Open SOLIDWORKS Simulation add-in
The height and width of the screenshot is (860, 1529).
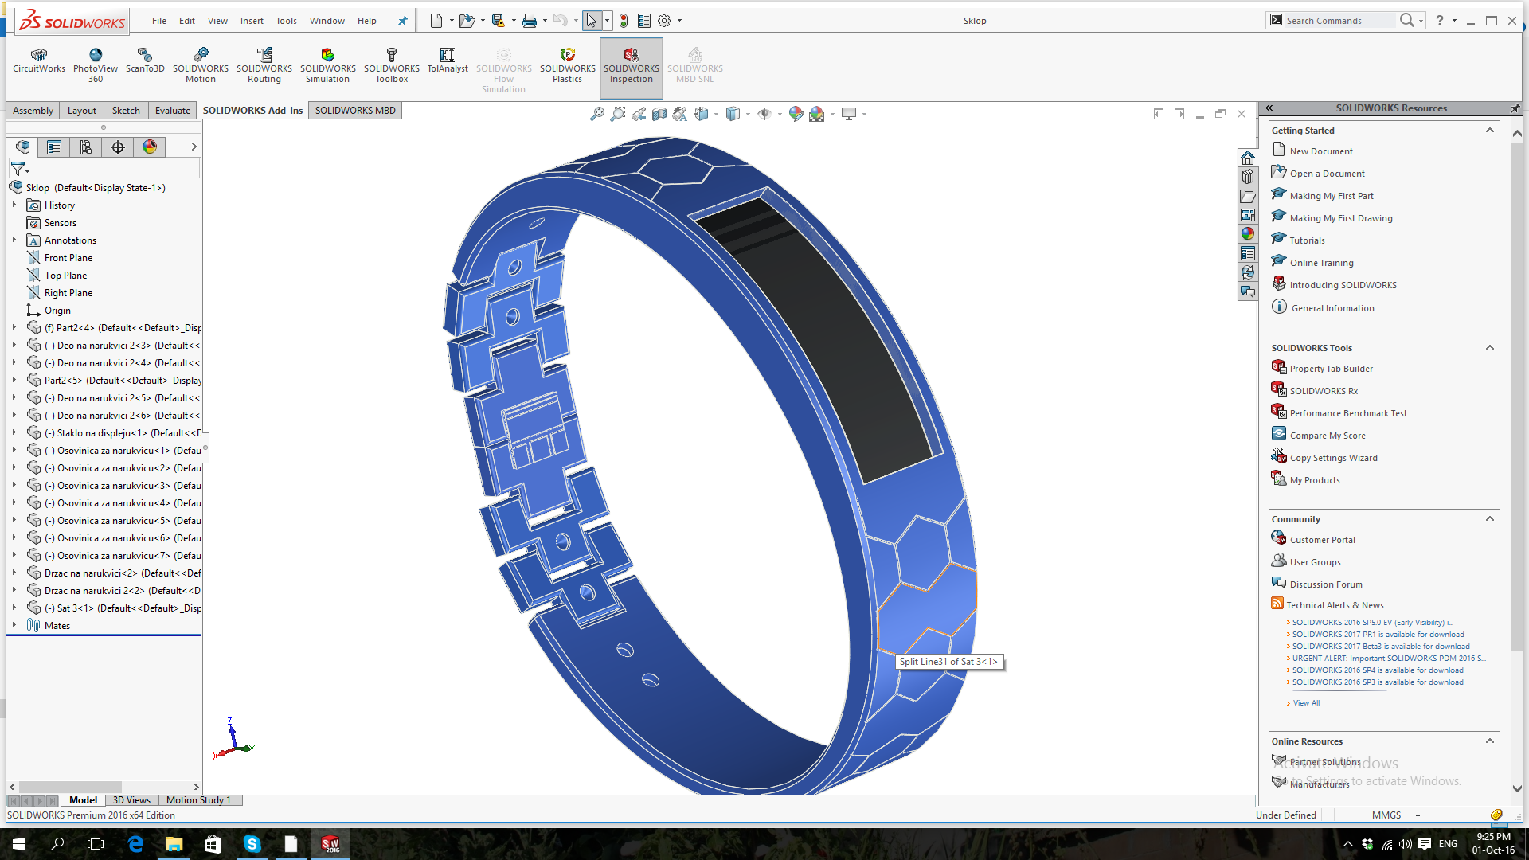[x=327, y=64]
